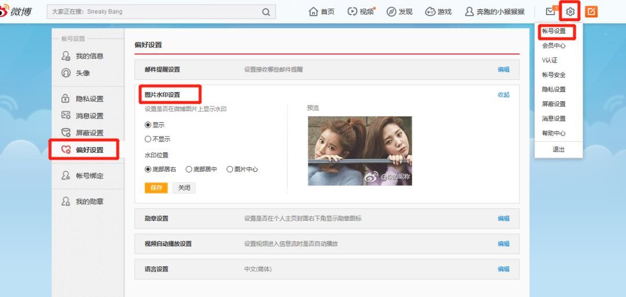Choose 底部居中 watermark position
626x297 pixels.
point(189,169)
